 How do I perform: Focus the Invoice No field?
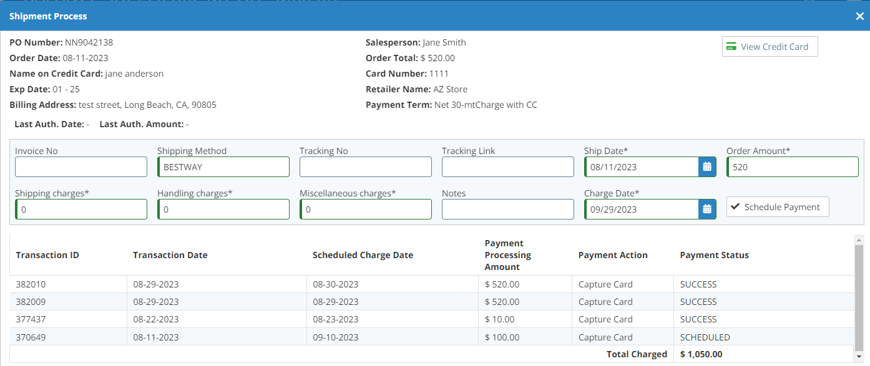point(81,166)
